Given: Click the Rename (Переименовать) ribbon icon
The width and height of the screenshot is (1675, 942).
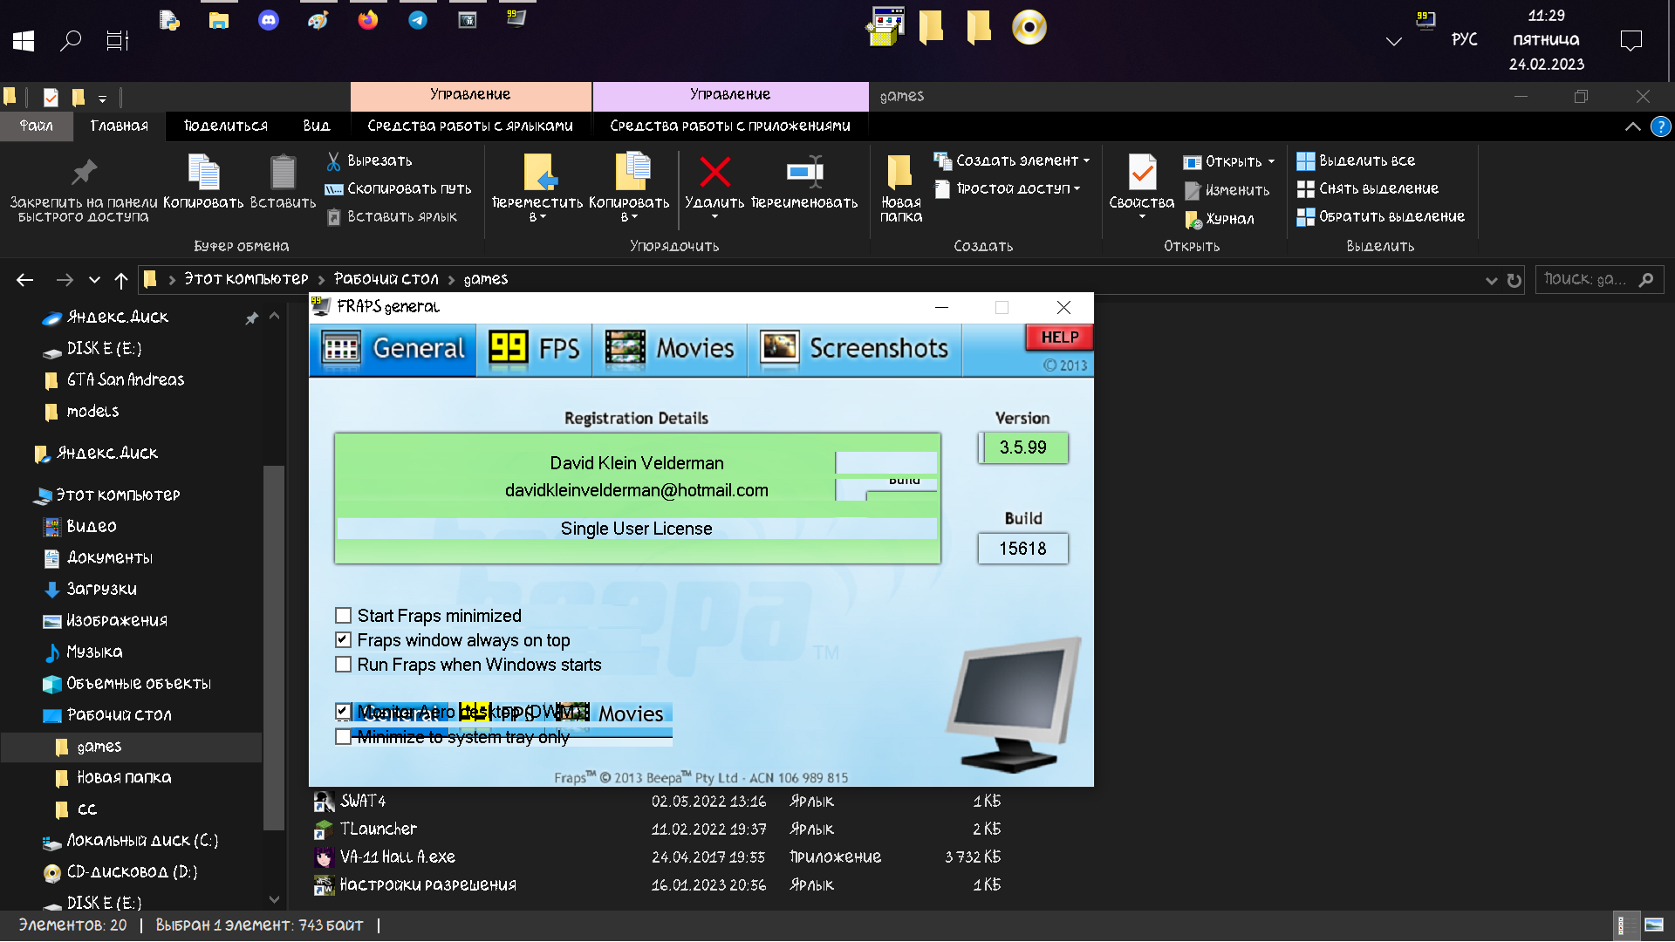Looking at the screenshot, I should tap(803, 172).
